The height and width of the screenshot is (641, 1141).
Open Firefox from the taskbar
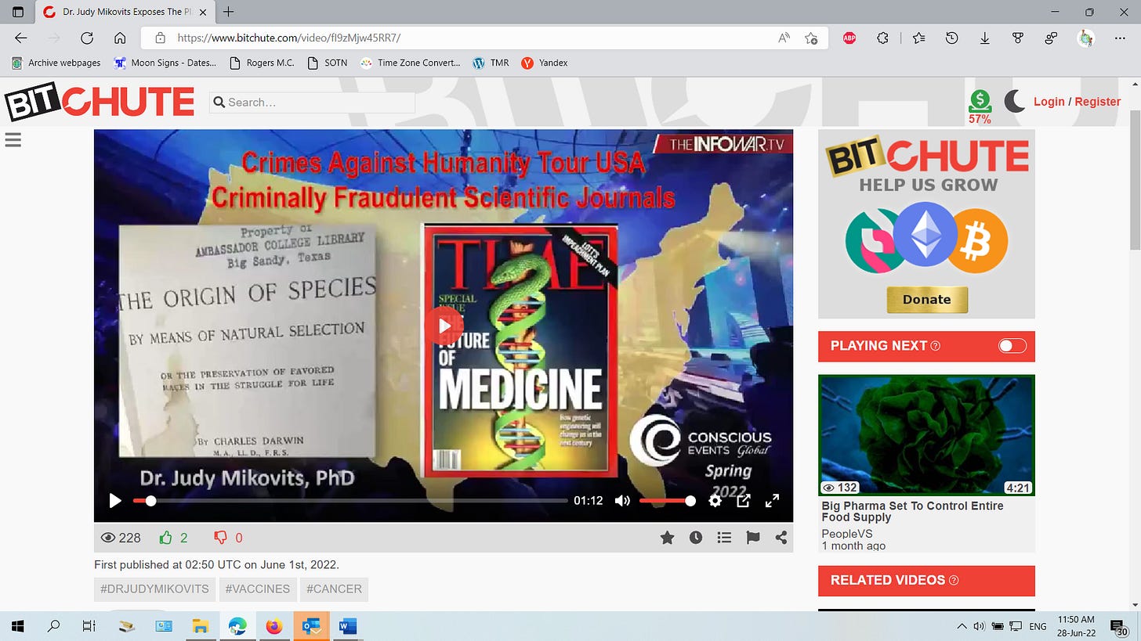(273, 626)
